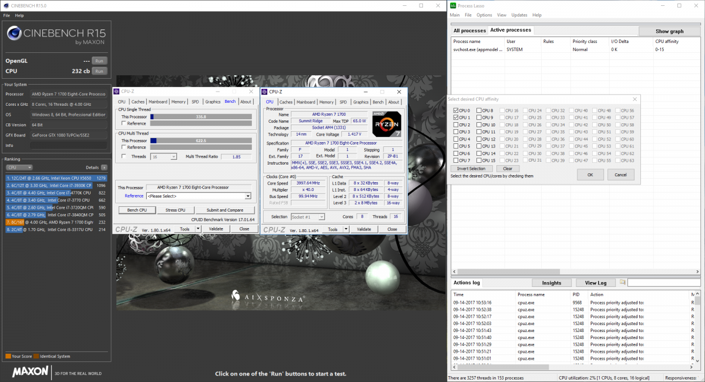This screenshot has width=705, height=382.
Task: Uncheck the CPU 1 affinity checkbox
Action: 456,118
